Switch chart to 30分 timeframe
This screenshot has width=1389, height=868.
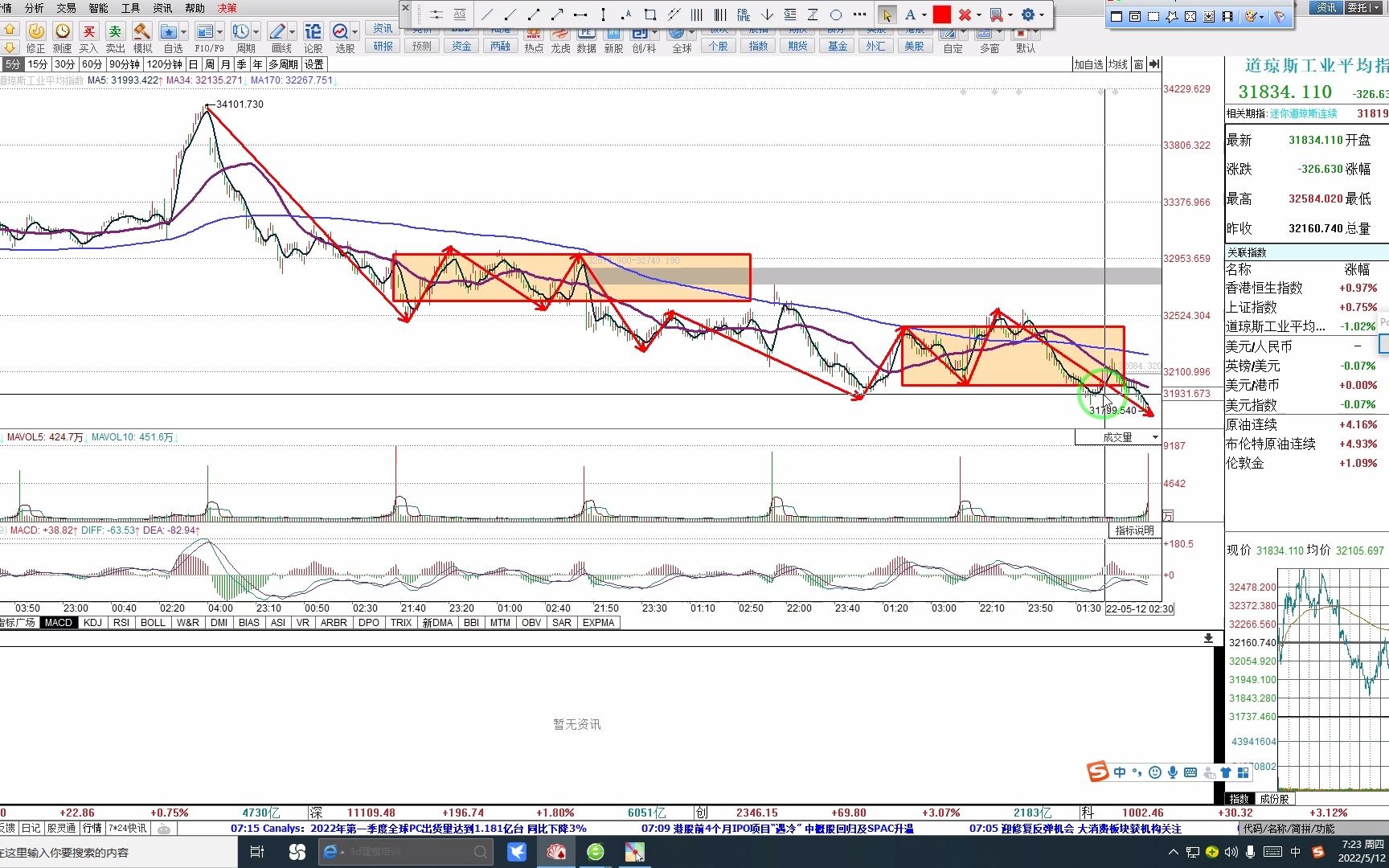click(x=65, y=64)
